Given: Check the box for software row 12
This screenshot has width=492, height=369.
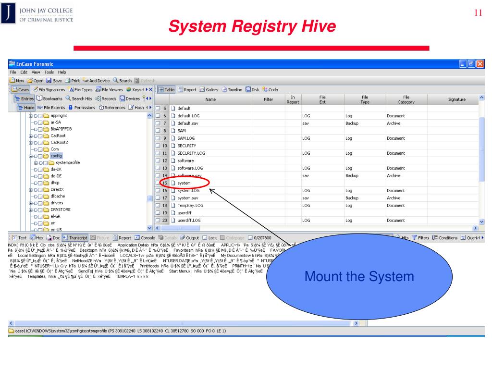Looking at the screenshot, I should pyautogui.click(x=158, y=160).
